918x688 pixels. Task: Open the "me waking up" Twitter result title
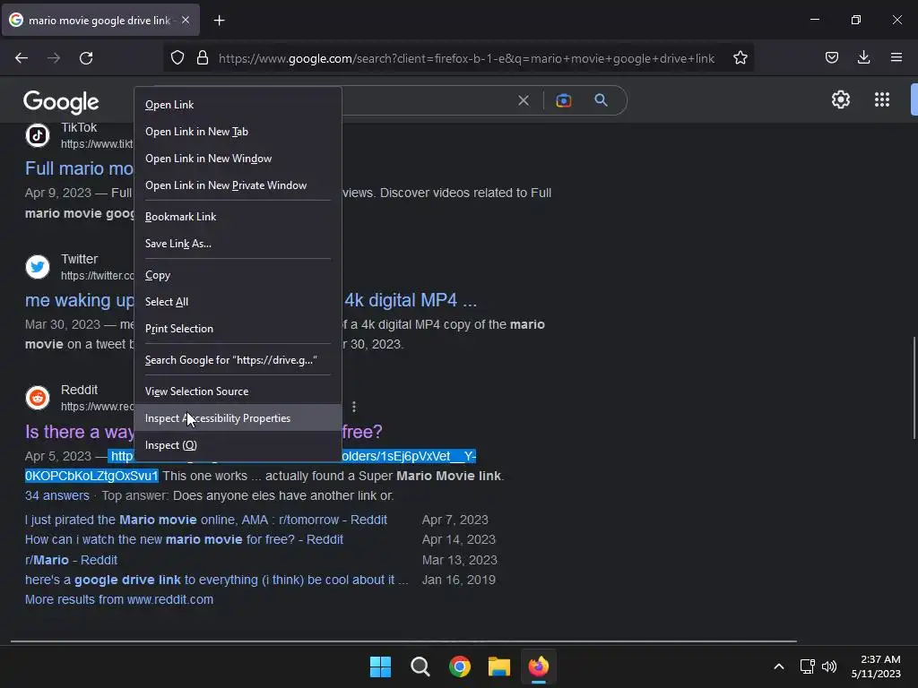tap(79, 300)
